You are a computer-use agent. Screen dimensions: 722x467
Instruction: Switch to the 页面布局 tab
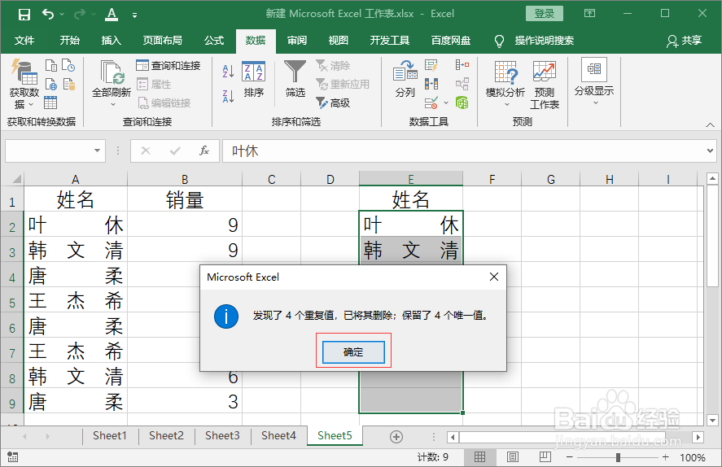point(163,41)
